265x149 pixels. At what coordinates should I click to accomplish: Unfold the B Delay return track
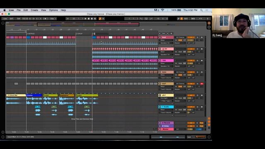click(160, 126)
